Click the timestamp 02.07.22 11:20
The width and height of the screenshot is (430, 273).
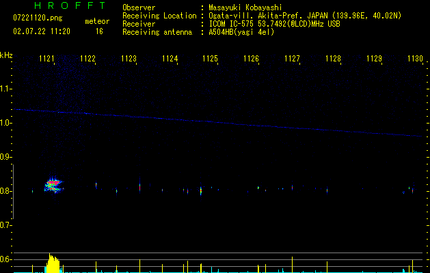[42, 31]
